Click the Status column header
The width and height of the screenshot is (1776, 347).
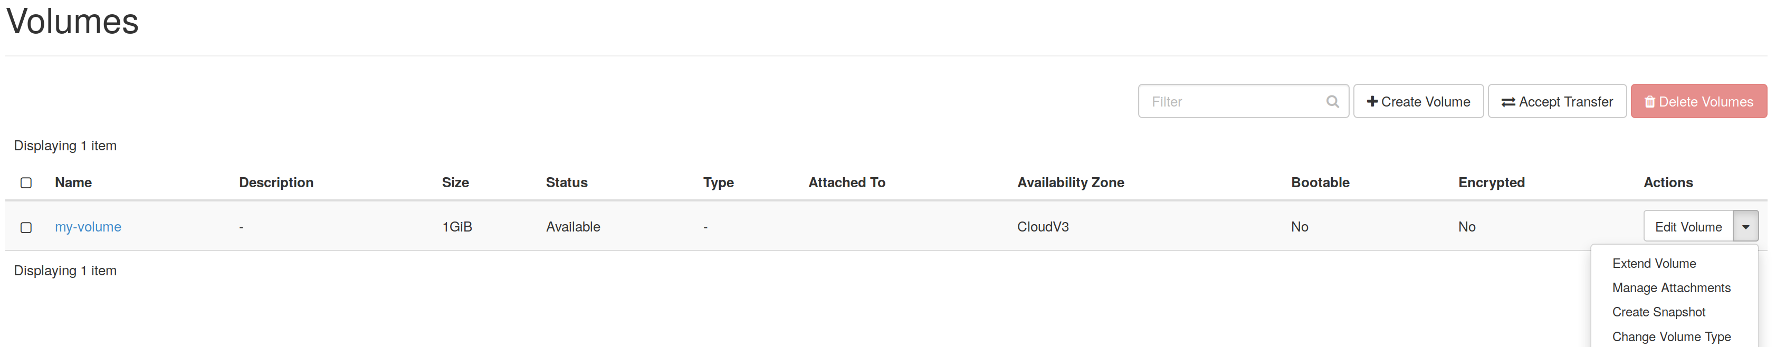567,182
